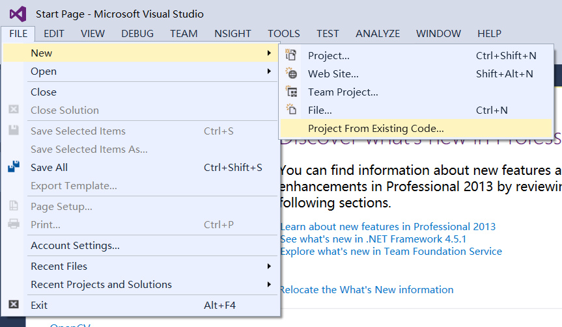
Task: Choose Print menu entry
Action: (141, 225)
